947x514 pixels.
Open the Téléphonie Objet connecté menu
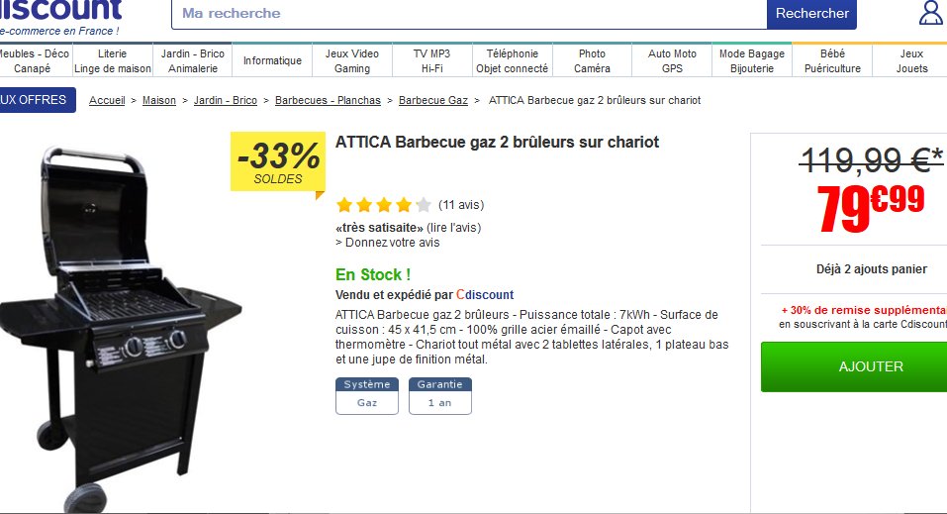pos(512,60)
